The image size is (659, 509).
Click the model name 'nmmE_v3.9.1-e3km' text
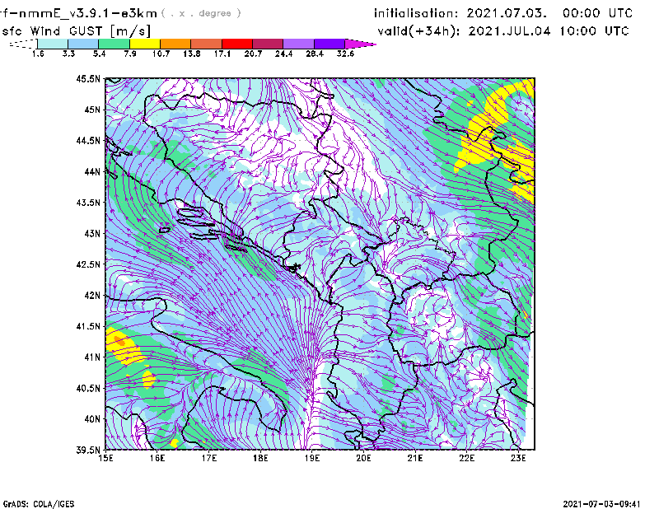coord(88,13)
